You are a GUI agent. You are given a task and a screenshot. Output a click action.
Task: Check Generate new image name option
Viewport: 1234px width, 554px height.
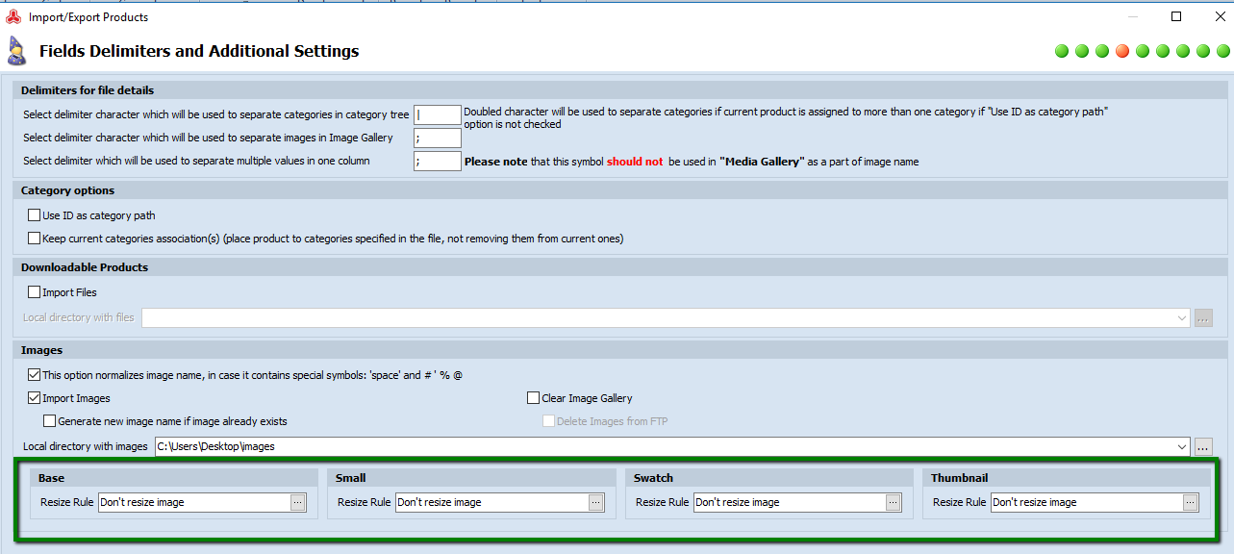(50, 421)
